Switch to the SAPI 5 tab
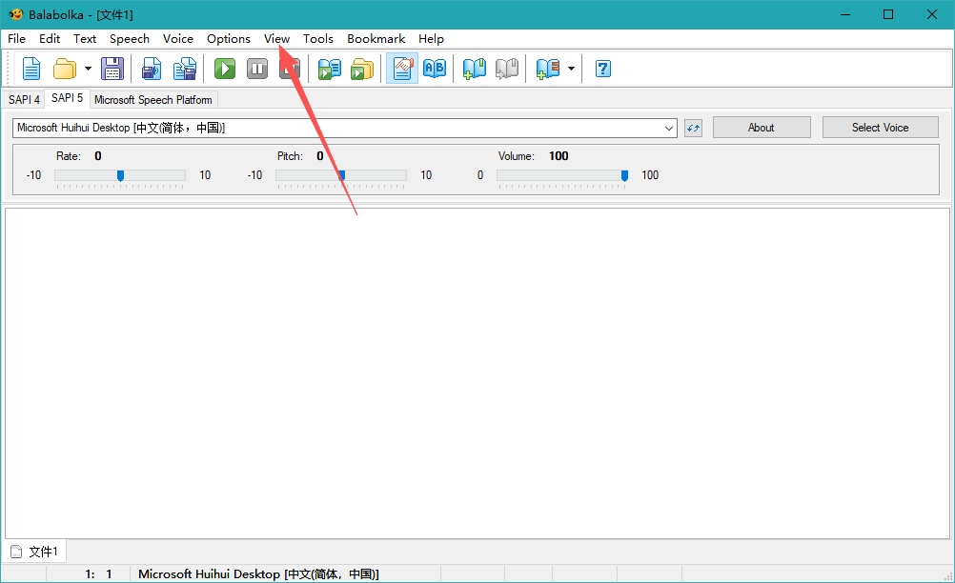The image size is (955, 583). pos(67,98)
